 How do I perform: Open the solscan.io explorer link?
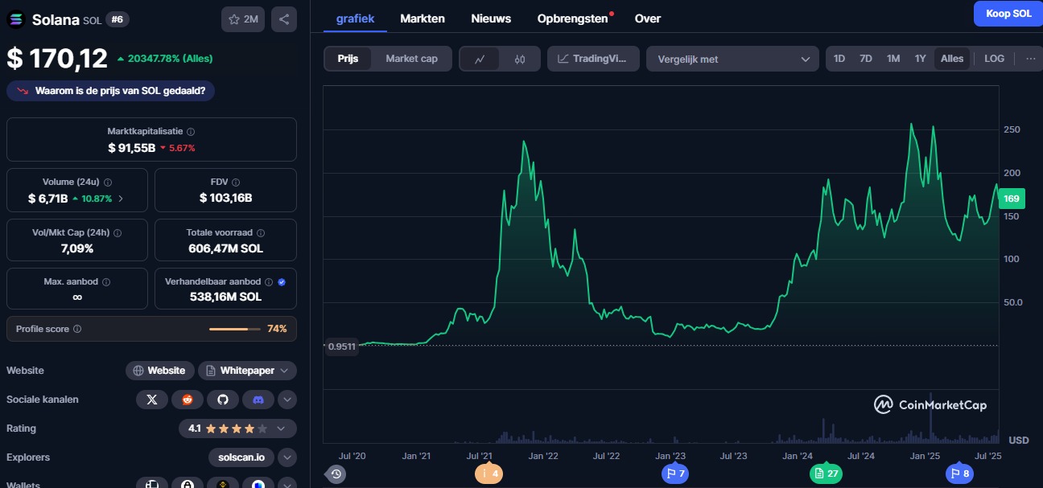[241, 457]
